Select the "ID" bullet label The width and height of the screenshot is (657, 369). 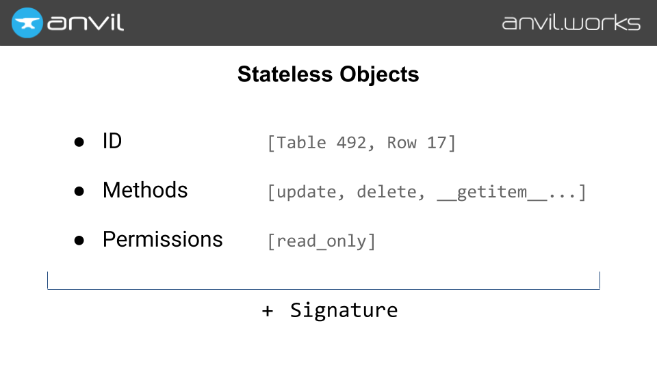pos(112,141)
